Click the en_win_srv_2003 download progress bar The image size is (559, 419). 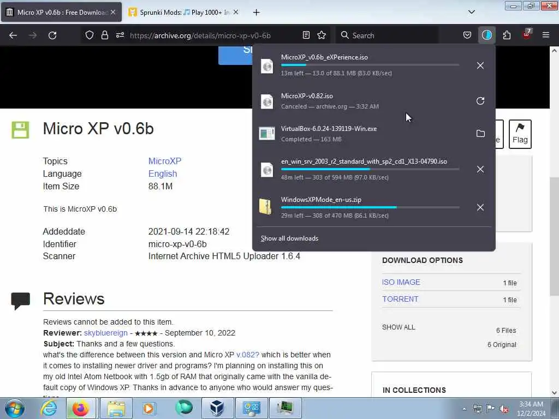tap(370, 169)
